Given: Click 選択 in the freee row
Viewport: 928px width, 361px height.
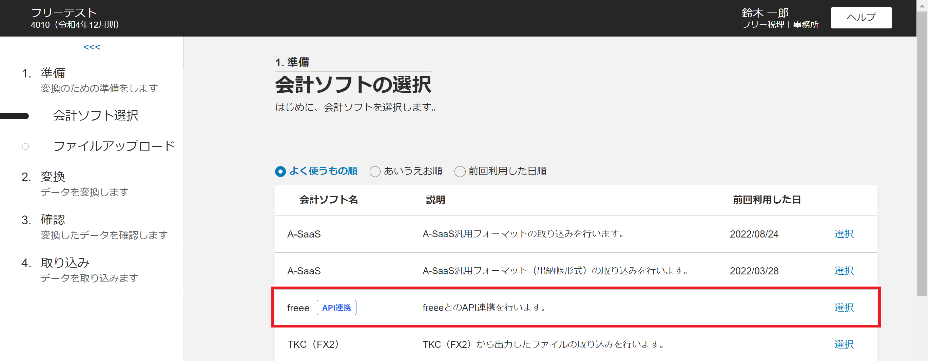Looking at the screenshot, I should tap(844, 308).
